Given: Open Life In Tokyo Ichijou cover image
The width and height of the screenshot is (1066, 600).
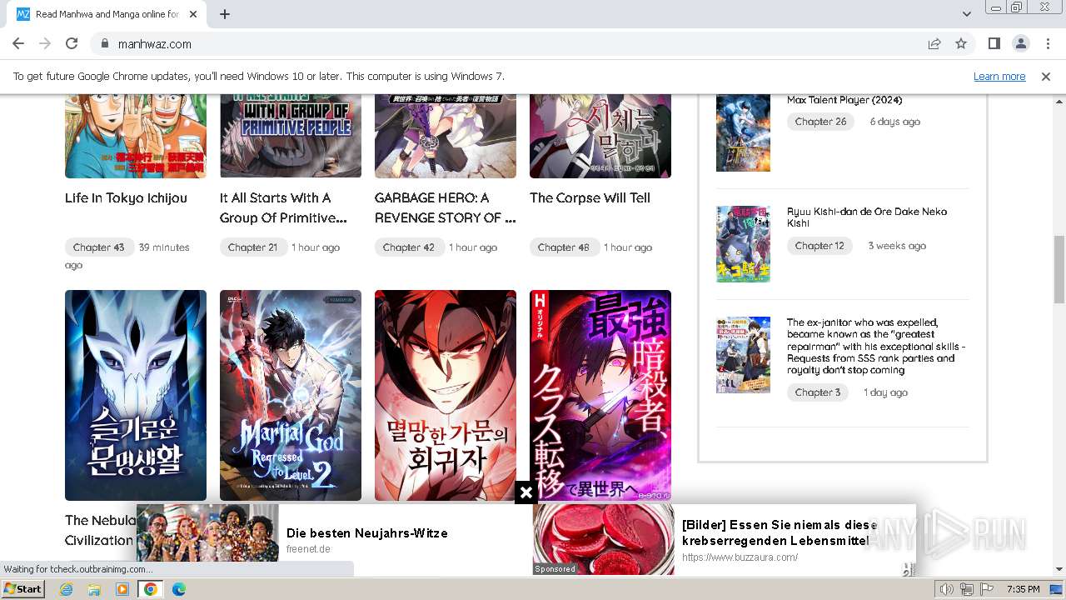Looking at the screenshot, I should pos(136,137).
